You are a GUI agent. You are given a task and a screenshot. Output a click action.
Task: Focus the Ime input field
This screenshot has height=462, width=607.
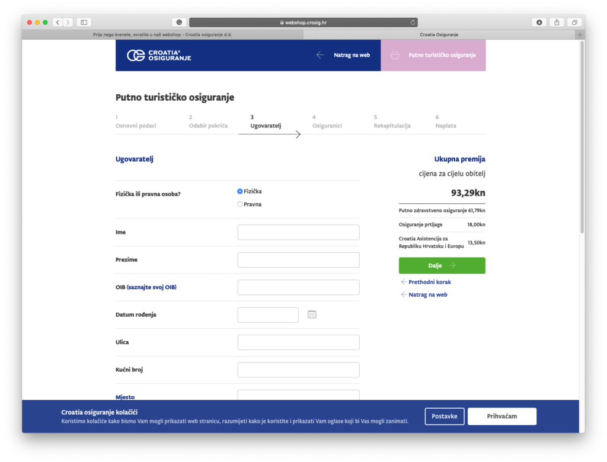pos(298,232)
